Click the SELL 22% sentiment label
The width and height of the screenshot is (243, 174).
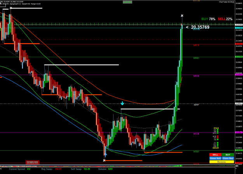225,19
